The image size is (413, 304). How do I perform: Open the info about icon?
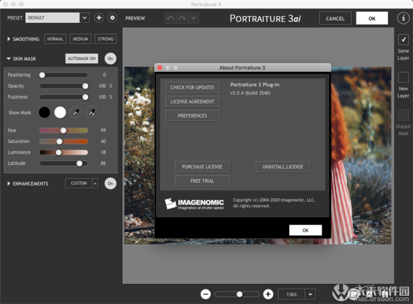(403, 18)
